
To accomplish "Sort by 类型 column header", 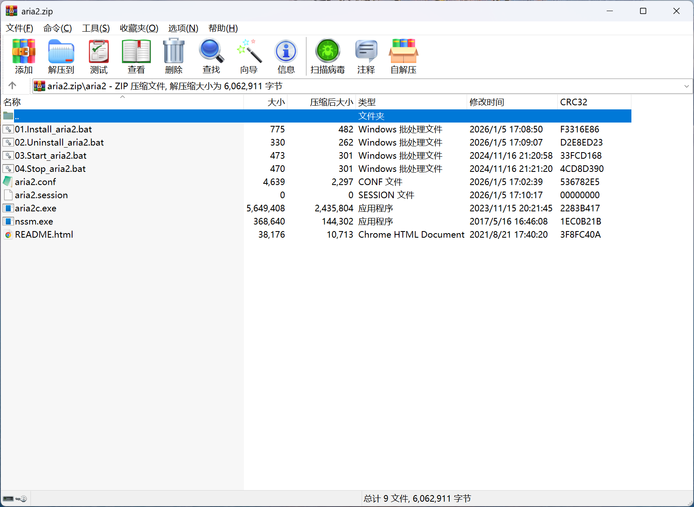I will coord(411,102).
